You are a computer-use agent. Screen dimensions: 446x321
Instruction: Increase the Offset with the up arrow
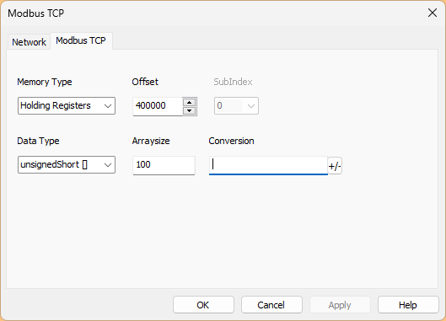[190, 102]
